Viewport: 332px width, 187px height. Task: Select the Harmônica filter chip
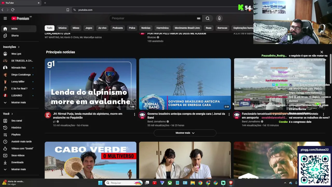tap(163, 28)
